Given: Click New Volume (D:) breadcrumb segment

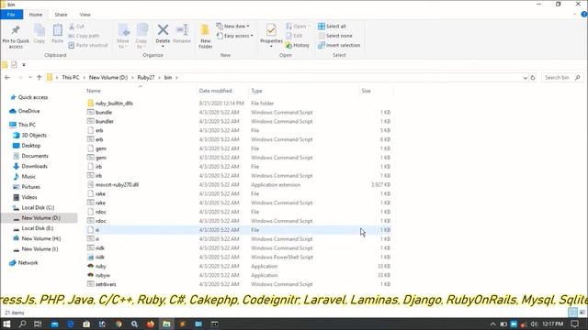Looking at the screenshot, I should click(x=108, y=77).
